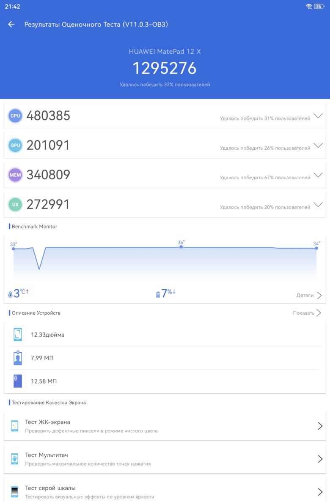The image size is (330, 502).
Task: Tap the 34° end point on graph
Action: [x=316, y=248]
